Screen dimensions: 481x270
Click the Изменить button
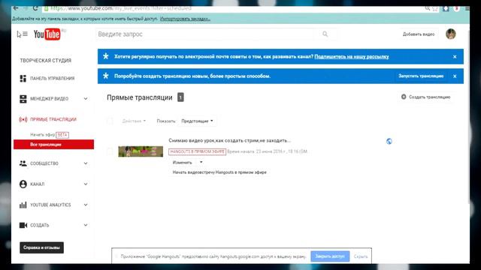coord(182,162)
